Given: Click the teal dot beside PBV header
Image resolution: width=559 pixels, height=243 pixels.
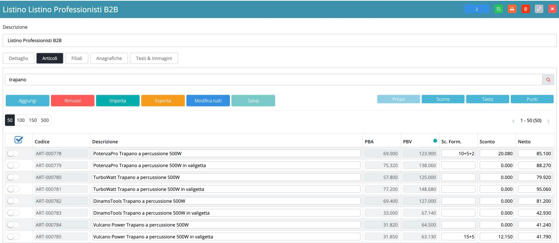Looking at the screenshot, I should click(435, 141).
